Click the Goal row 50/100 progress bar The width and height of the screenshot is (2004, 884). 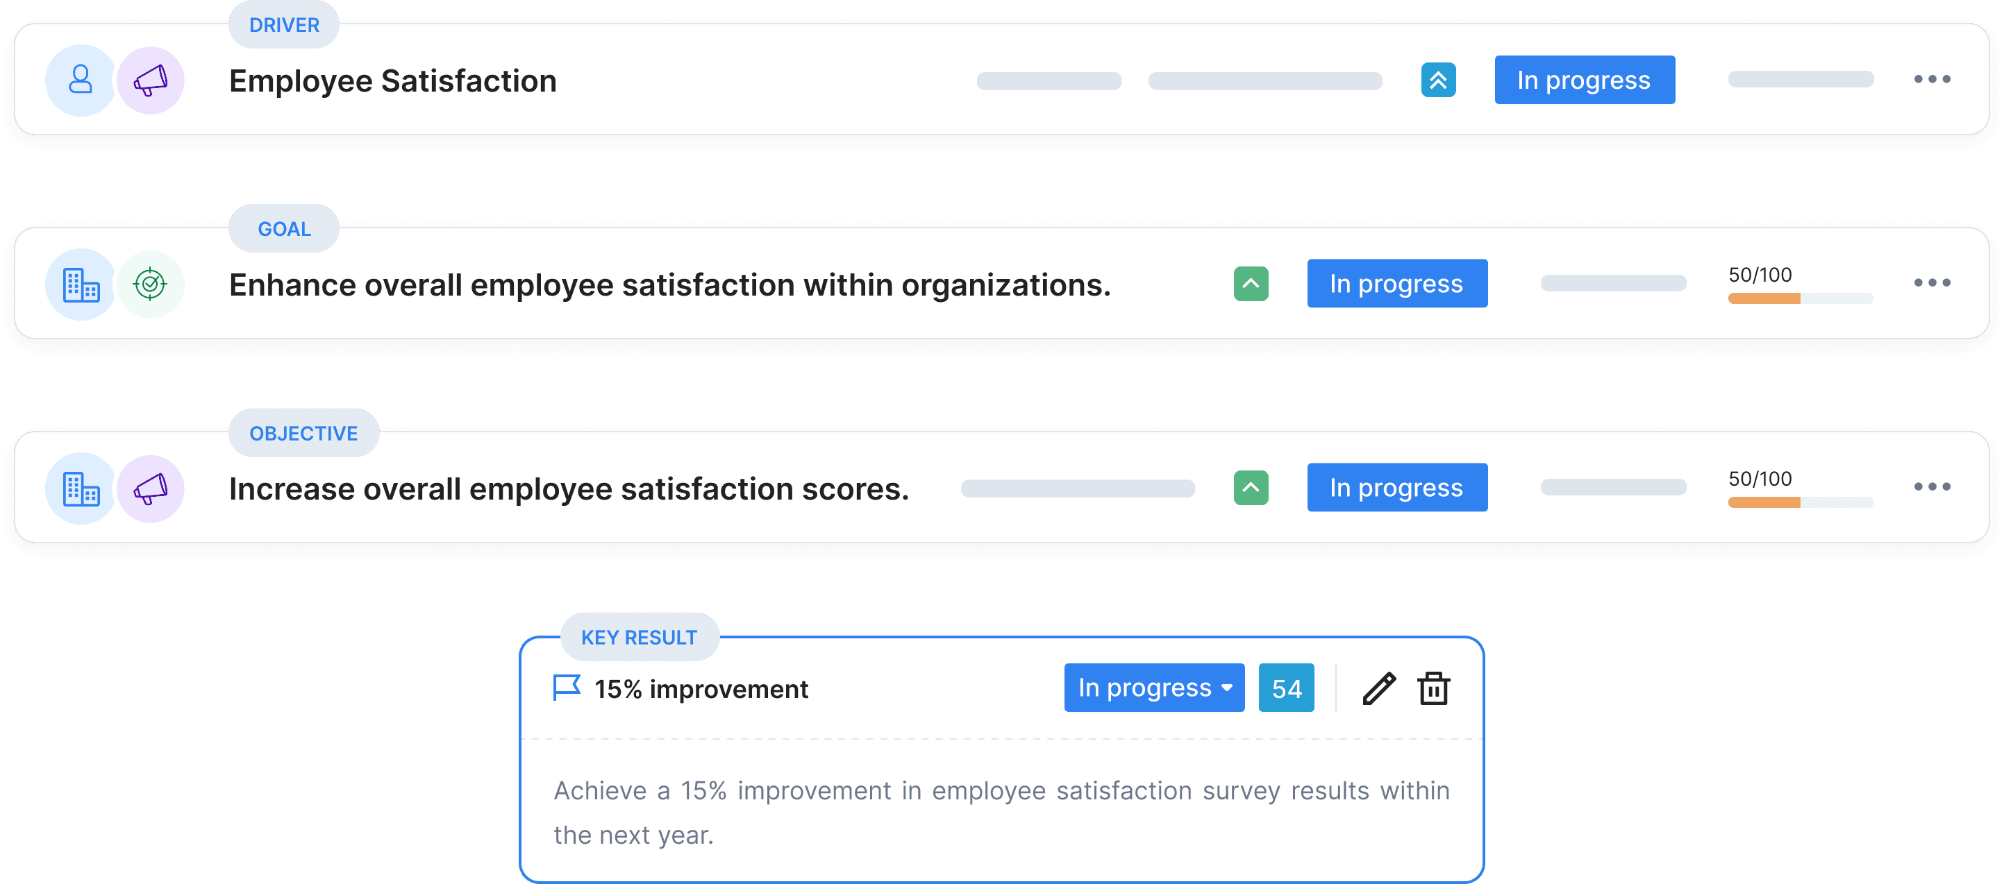click(1800, 298)
